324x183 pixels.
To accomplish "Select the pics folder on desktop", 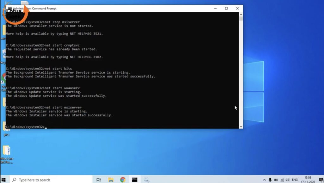I will 6,129.
